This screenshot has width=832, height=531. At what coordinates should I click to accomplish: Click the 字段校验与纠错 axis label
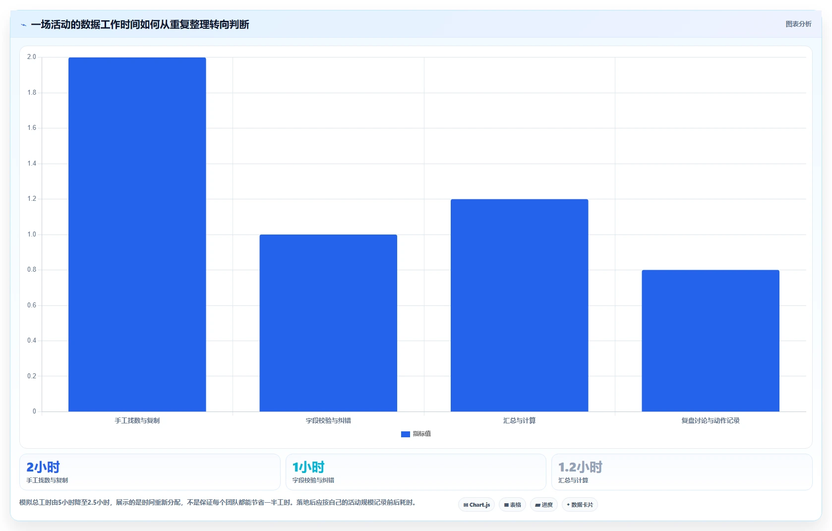pyautogui.click(x=328, y=420)
